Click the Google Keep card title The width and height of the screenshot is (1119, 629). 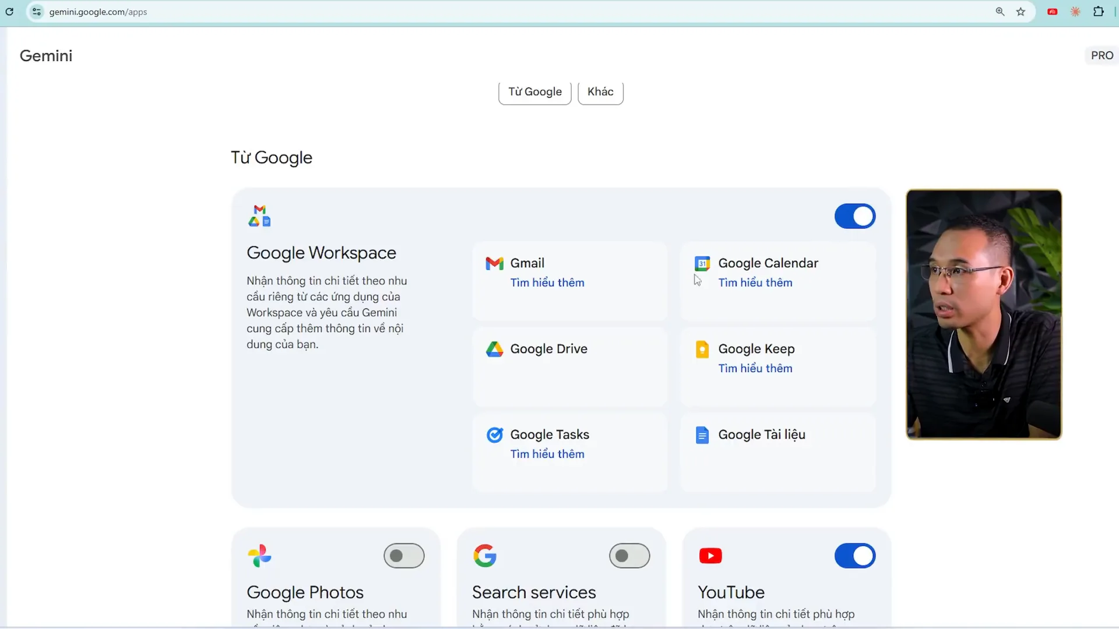pos(756,349)
